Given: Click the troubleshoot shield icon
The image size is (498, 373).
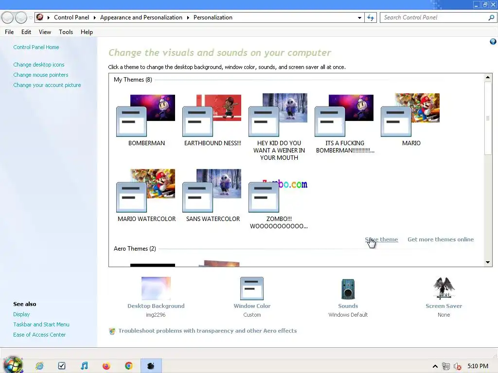Looking at the screenshot, I should click(x=112, y=331).
